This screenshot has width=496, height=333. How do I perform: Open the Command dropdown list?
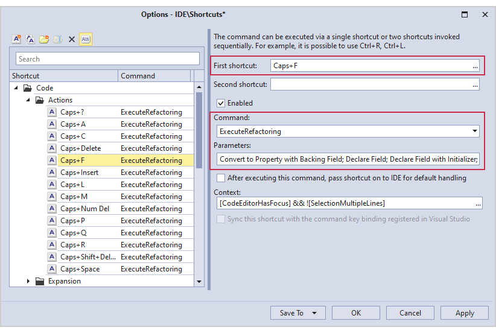click(475, 131)
